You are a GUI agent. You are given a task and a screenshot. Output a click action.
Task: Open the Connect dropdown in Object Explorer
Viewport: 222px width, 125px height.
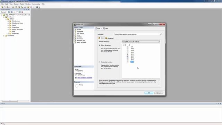[x=4, y=12]
